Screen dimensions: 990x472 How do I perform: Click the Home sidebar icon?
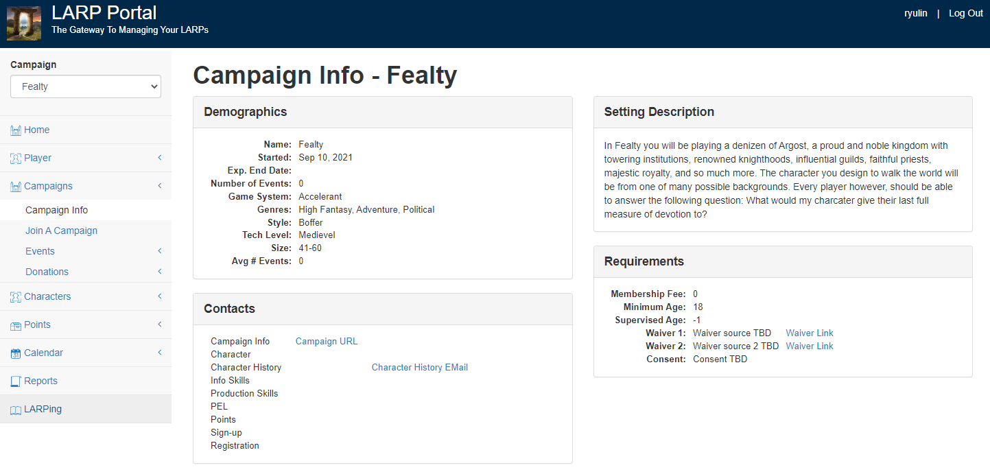click(16, 130)
